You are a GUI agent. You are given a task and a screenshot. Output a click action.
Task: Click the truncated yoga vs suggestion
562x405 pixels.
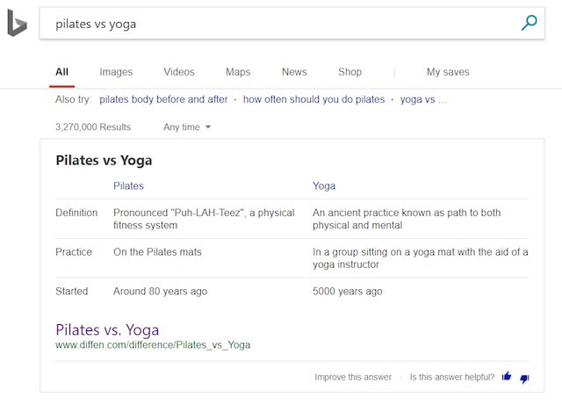pos(423,100)
